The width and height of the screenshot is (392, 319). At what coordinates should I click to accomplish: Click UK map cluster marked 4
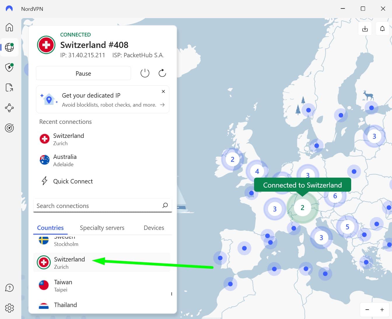(257, 171)
